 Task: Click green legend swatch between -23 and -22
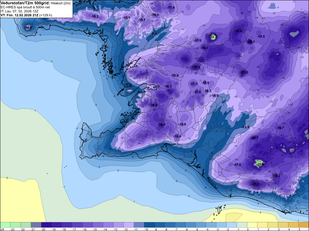(15, 225)
